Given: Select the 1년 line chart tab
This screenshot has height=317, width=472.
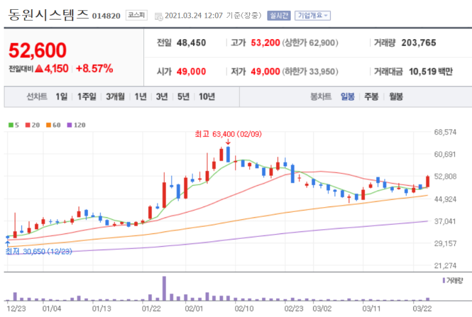Looking at the screenshot, I should tap(140, 97).
